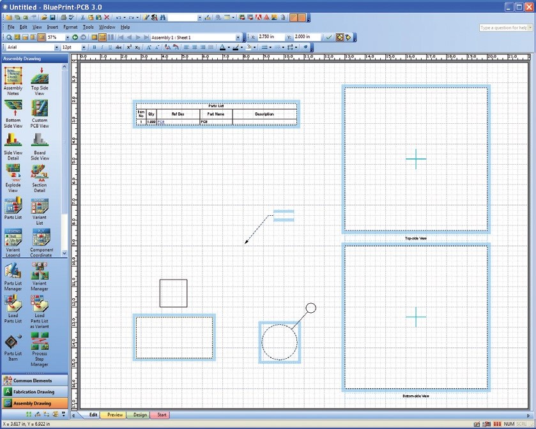Toggle strikethrough abc formatting

tap(119, 47)
